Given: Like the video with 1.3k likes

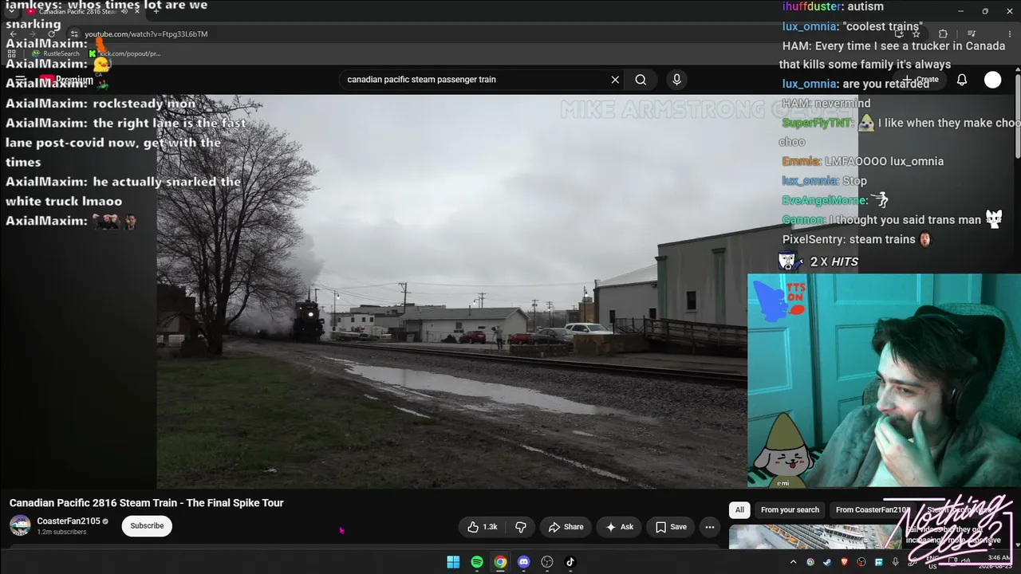Looking at the screenshot, I should pos(483,527).
